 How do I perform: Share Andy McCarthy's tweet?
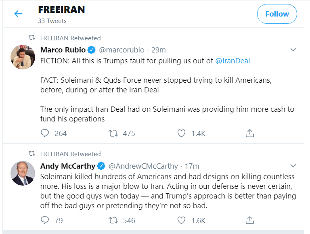point(250,220)
